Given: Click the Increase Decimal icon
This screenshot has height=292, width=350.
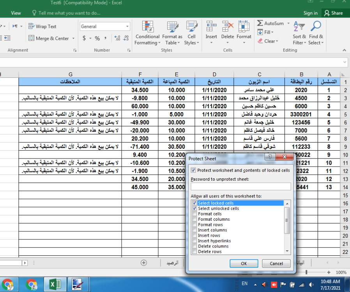Looking at the screenshot, I should coord(117,38).
